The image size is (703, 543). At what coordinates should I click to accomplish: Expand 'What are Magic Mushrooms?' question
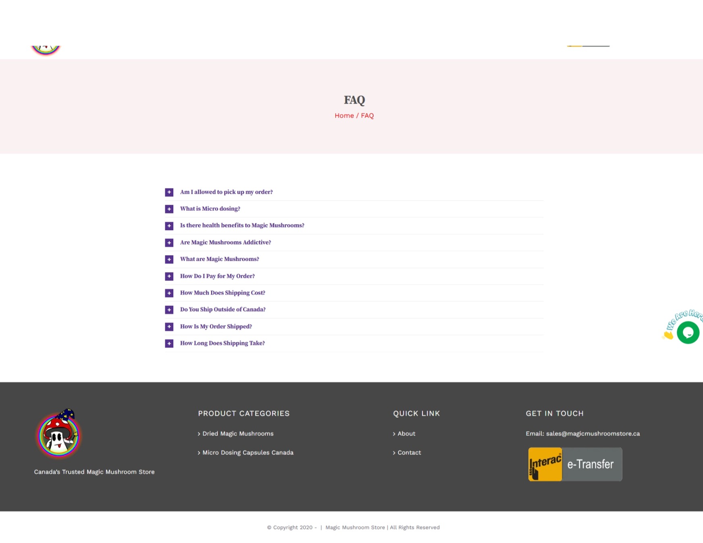click(x=219, y=259)
